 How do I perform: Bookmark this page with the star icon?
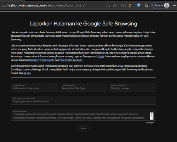(122, 5)
